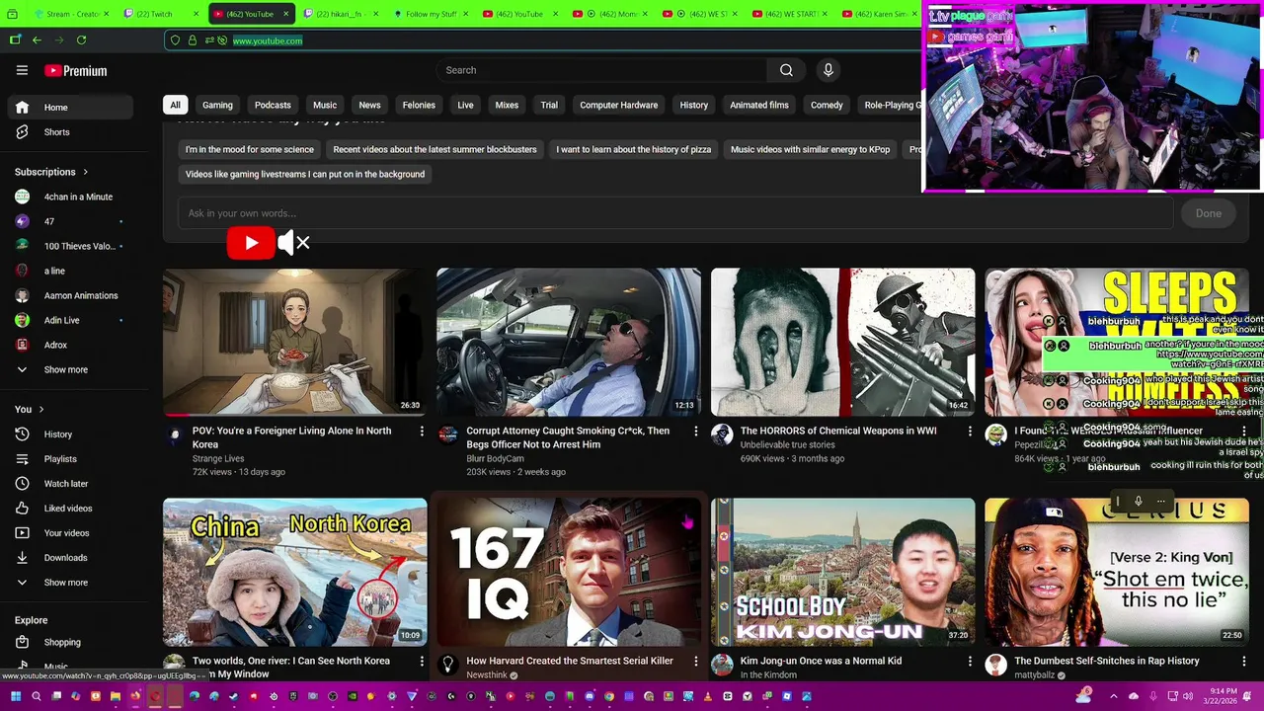Open options menu for Chemical Weapons video
Screen dimensions: 1264x711
(x=970, y=432)
